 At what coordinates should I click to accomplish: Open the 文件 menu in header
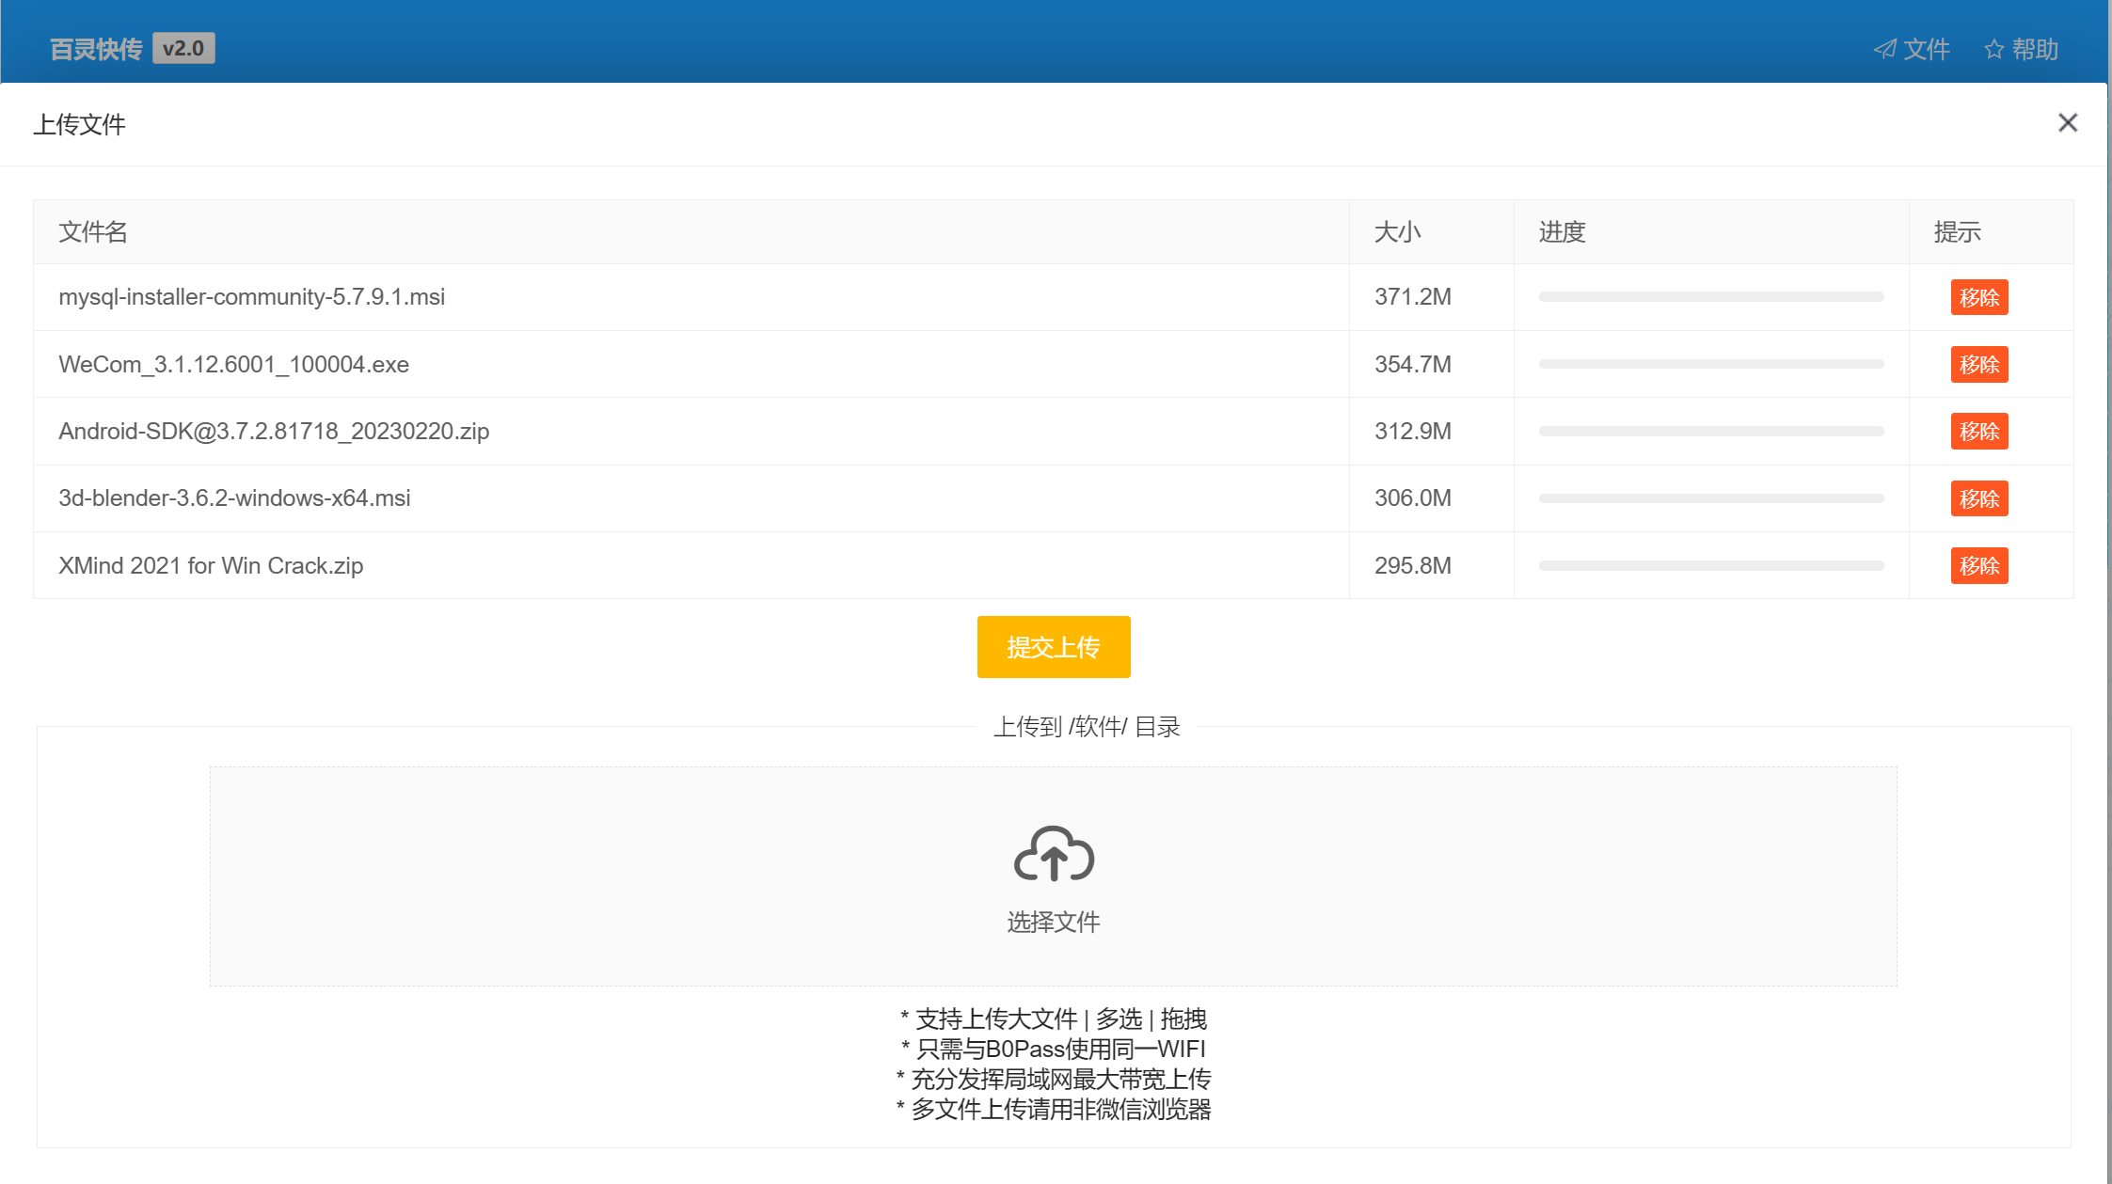(x=1912, y=49)
